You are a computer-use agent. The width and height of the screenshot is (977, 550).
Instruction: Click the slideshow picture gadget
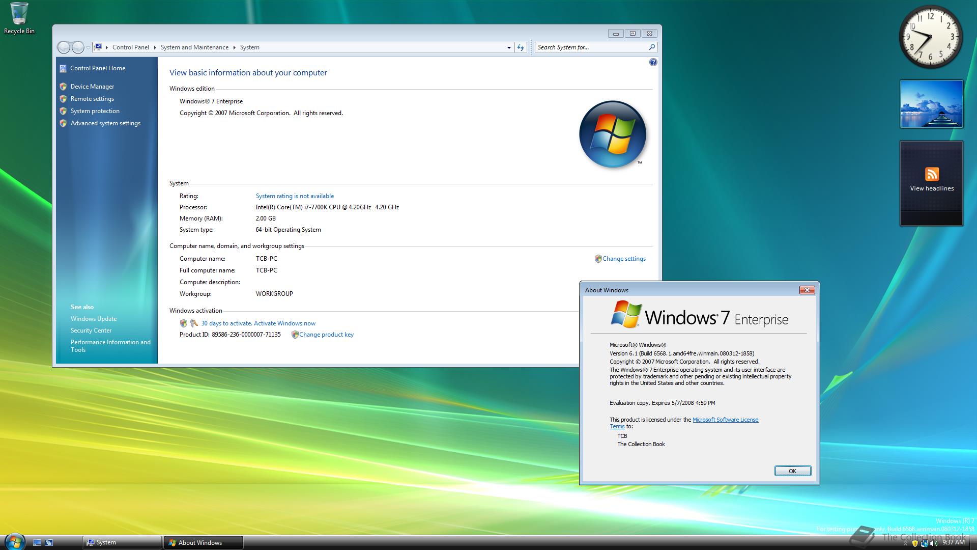pos(931,104)
